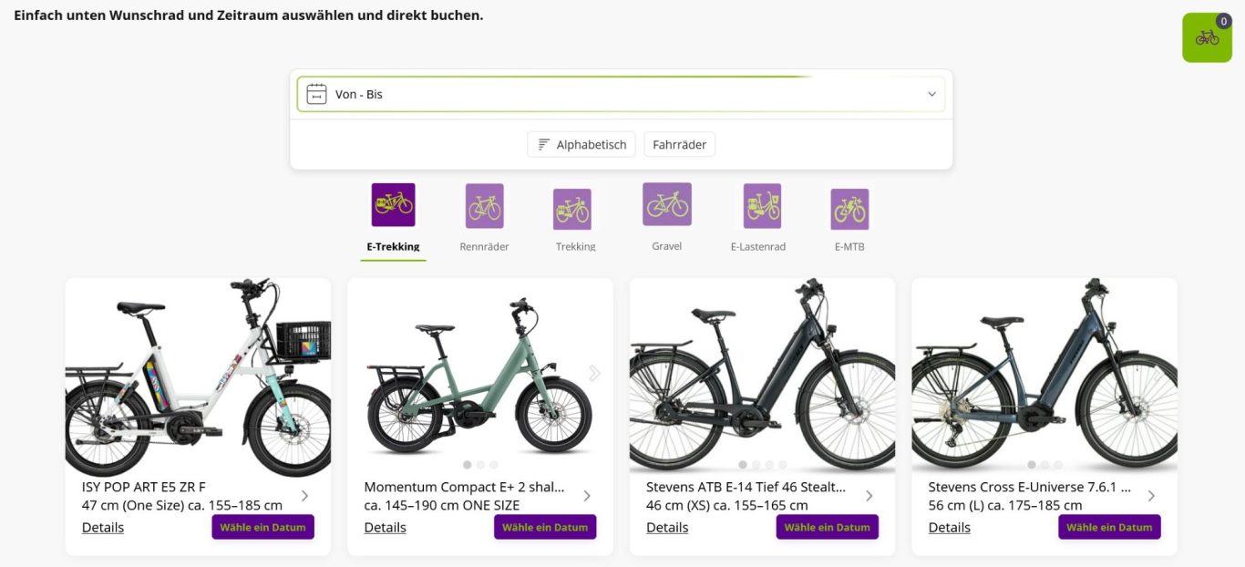Open Details for ISY POP ART E5
The image size is (1245, 567).
(x=103, y=527)
